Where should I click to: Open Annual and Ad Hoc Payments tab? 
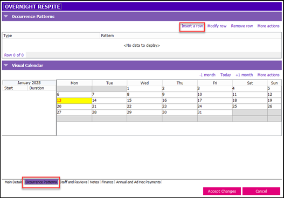(138, 182)
